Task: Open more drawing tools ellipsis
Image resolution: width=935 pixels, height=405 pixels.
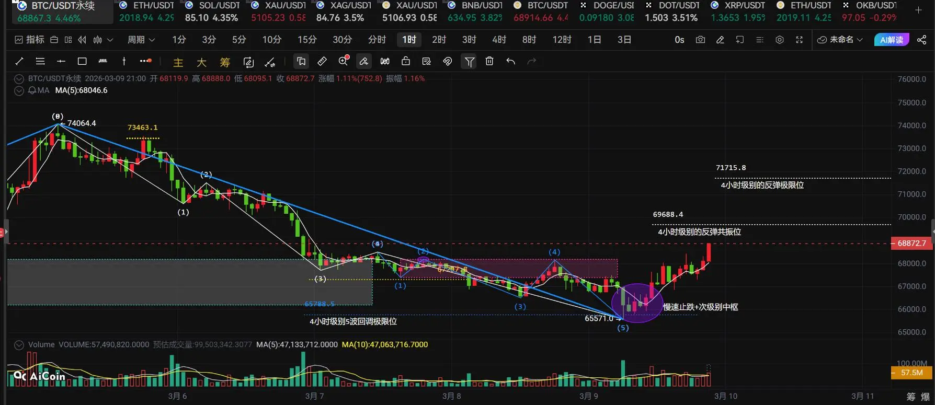Action: (x=146, y=61)
